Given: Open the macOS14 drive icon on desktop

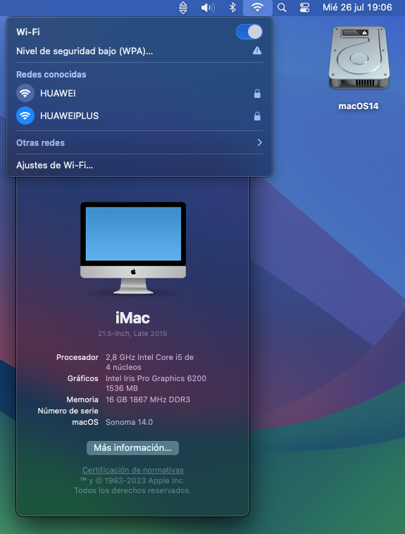Looking at the screenshot, I should [x=359, y=58].
